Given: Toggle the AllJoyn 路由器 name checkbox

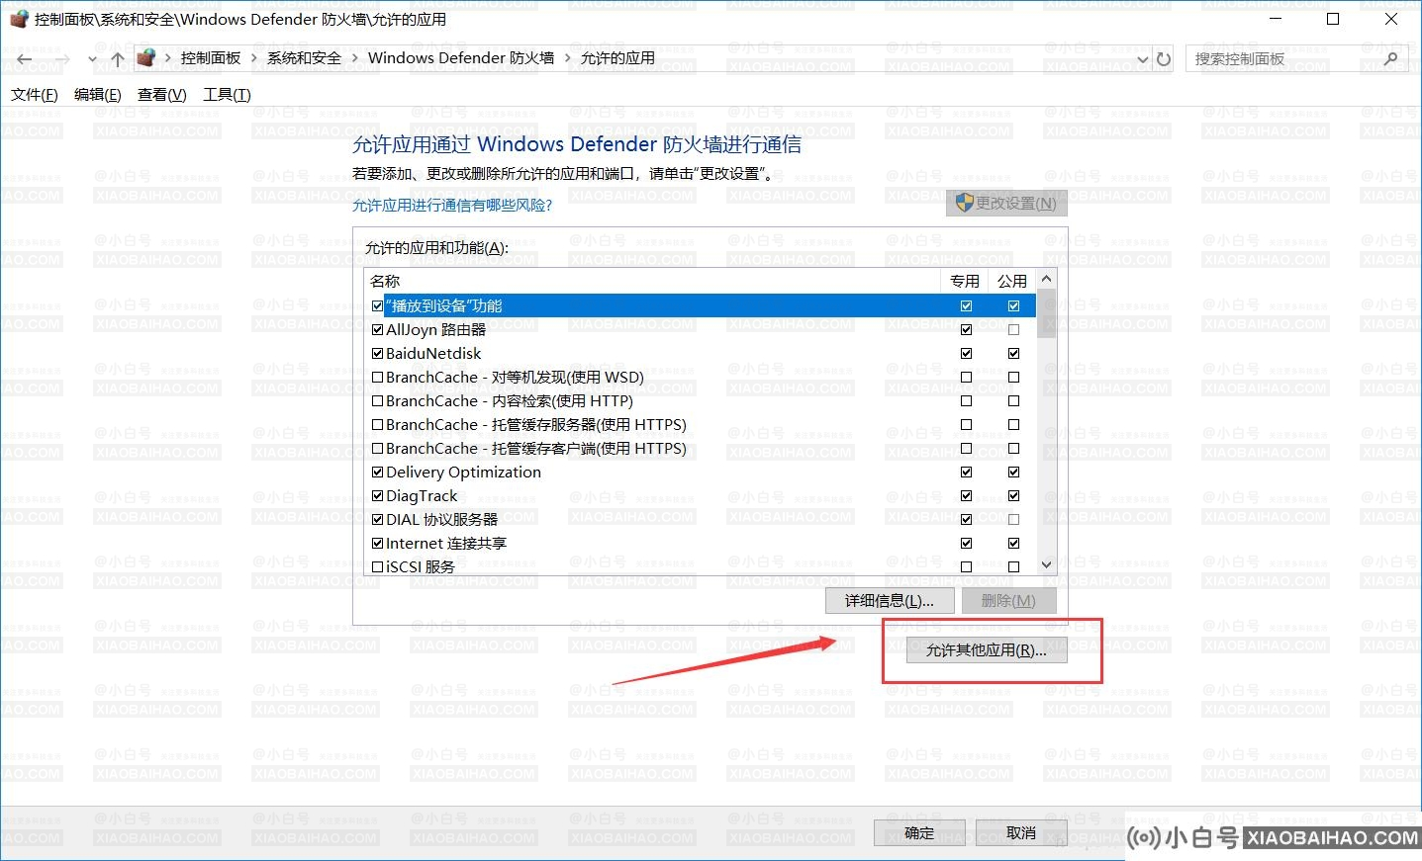Looking at the screenshot, I should click(x=377, y=330).
